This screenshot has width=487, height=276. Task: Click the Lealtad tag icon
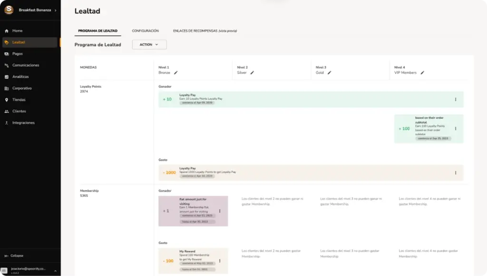(x=7, y=42)
